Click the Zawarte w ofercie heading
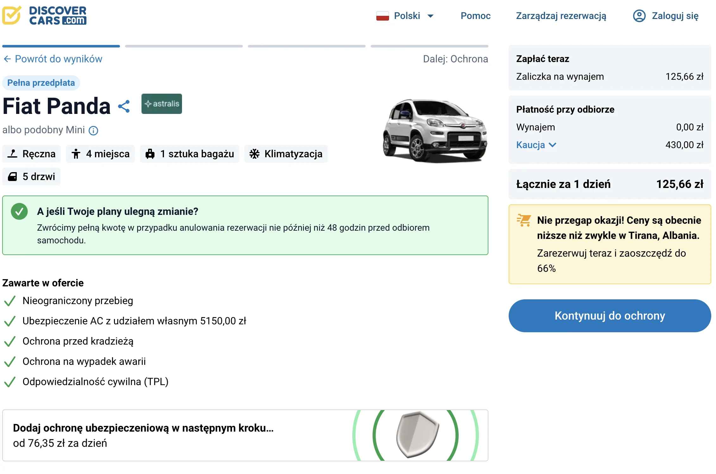716x474 pixels. (43, 283)
